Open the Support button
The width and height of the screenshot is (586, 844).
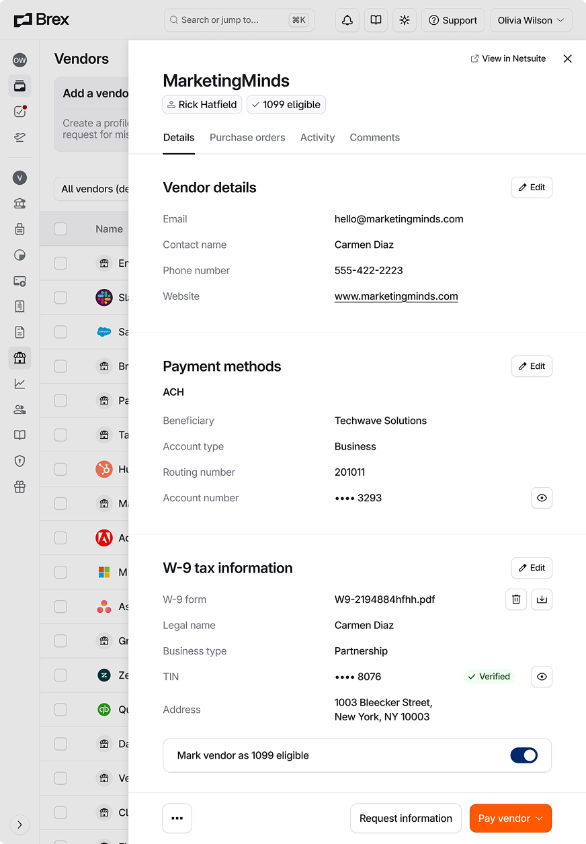point(453,20)
